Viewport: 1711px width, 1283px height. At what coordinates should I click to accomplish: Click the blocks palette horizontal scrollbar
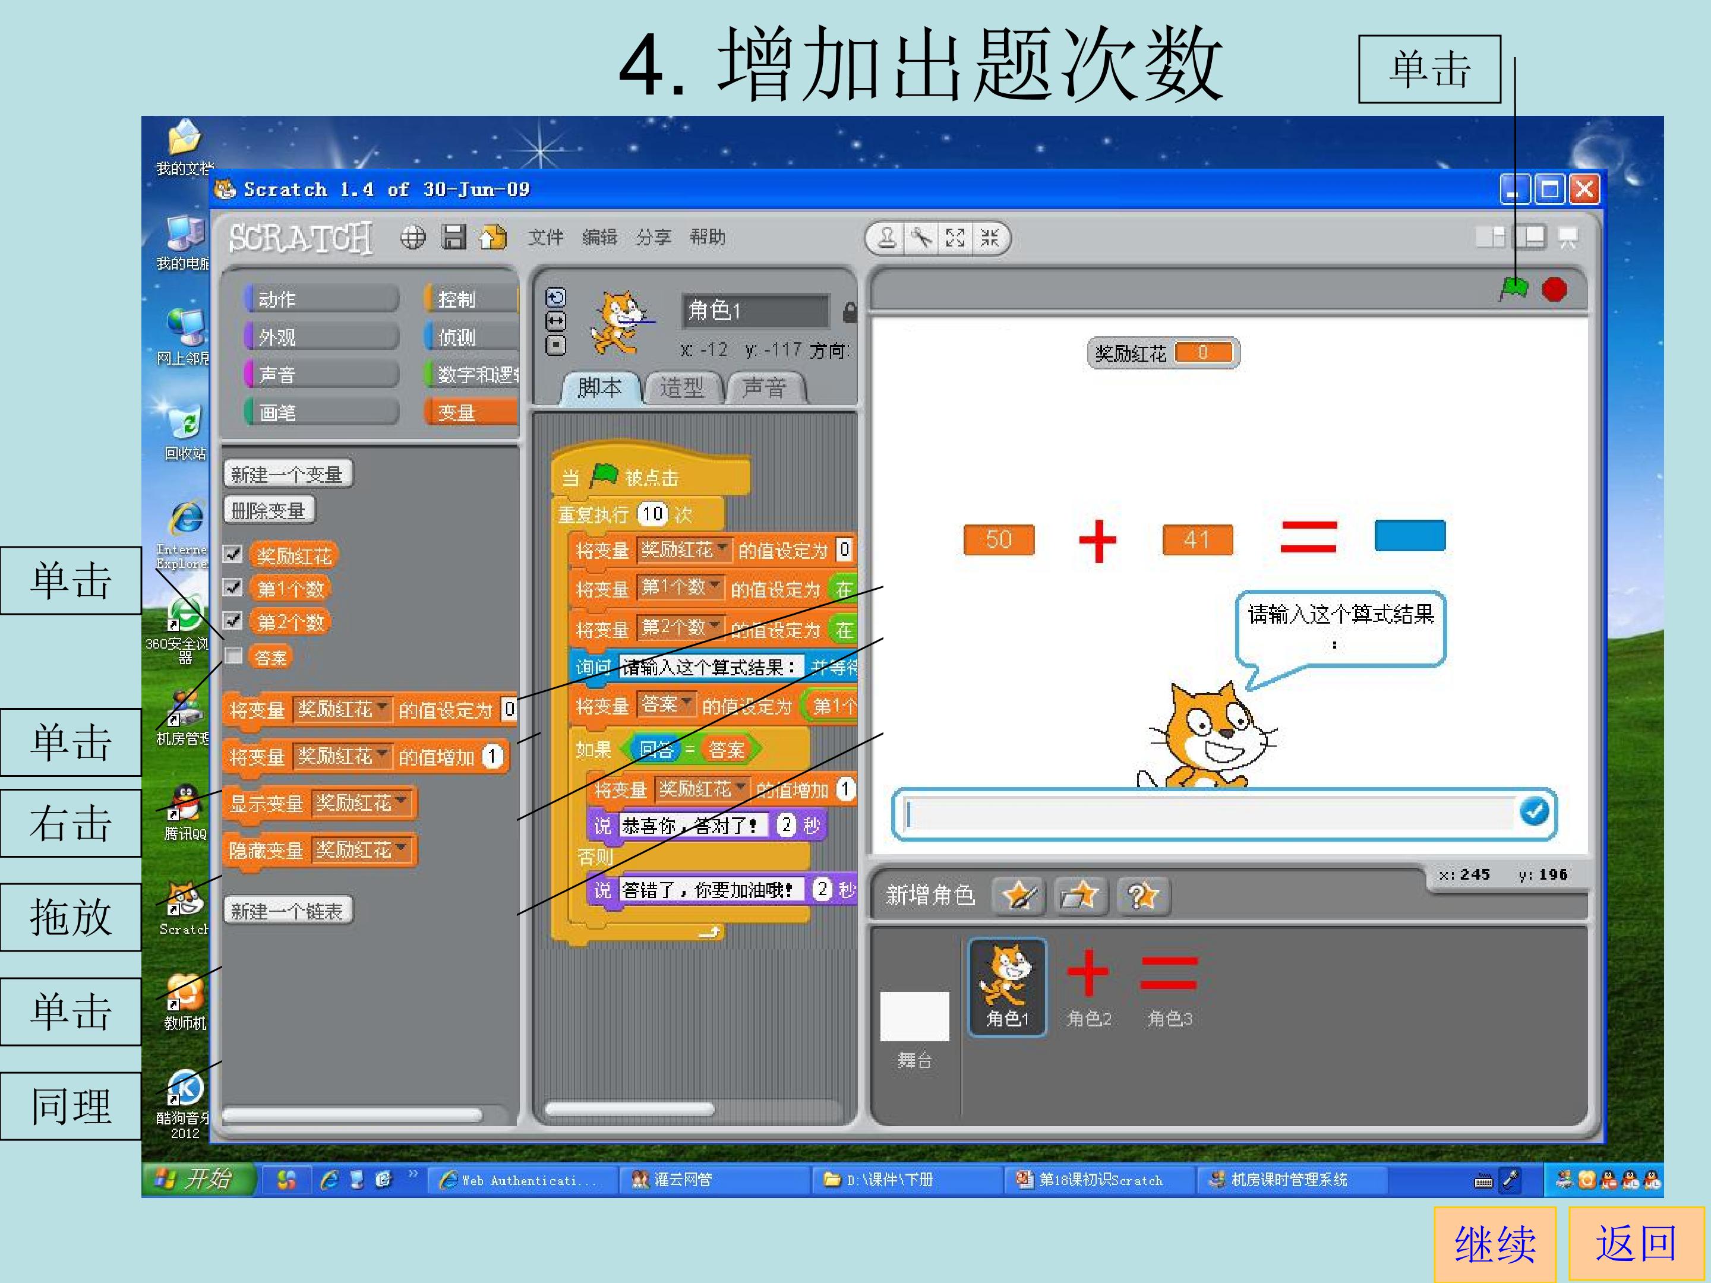coord(352,1114)
